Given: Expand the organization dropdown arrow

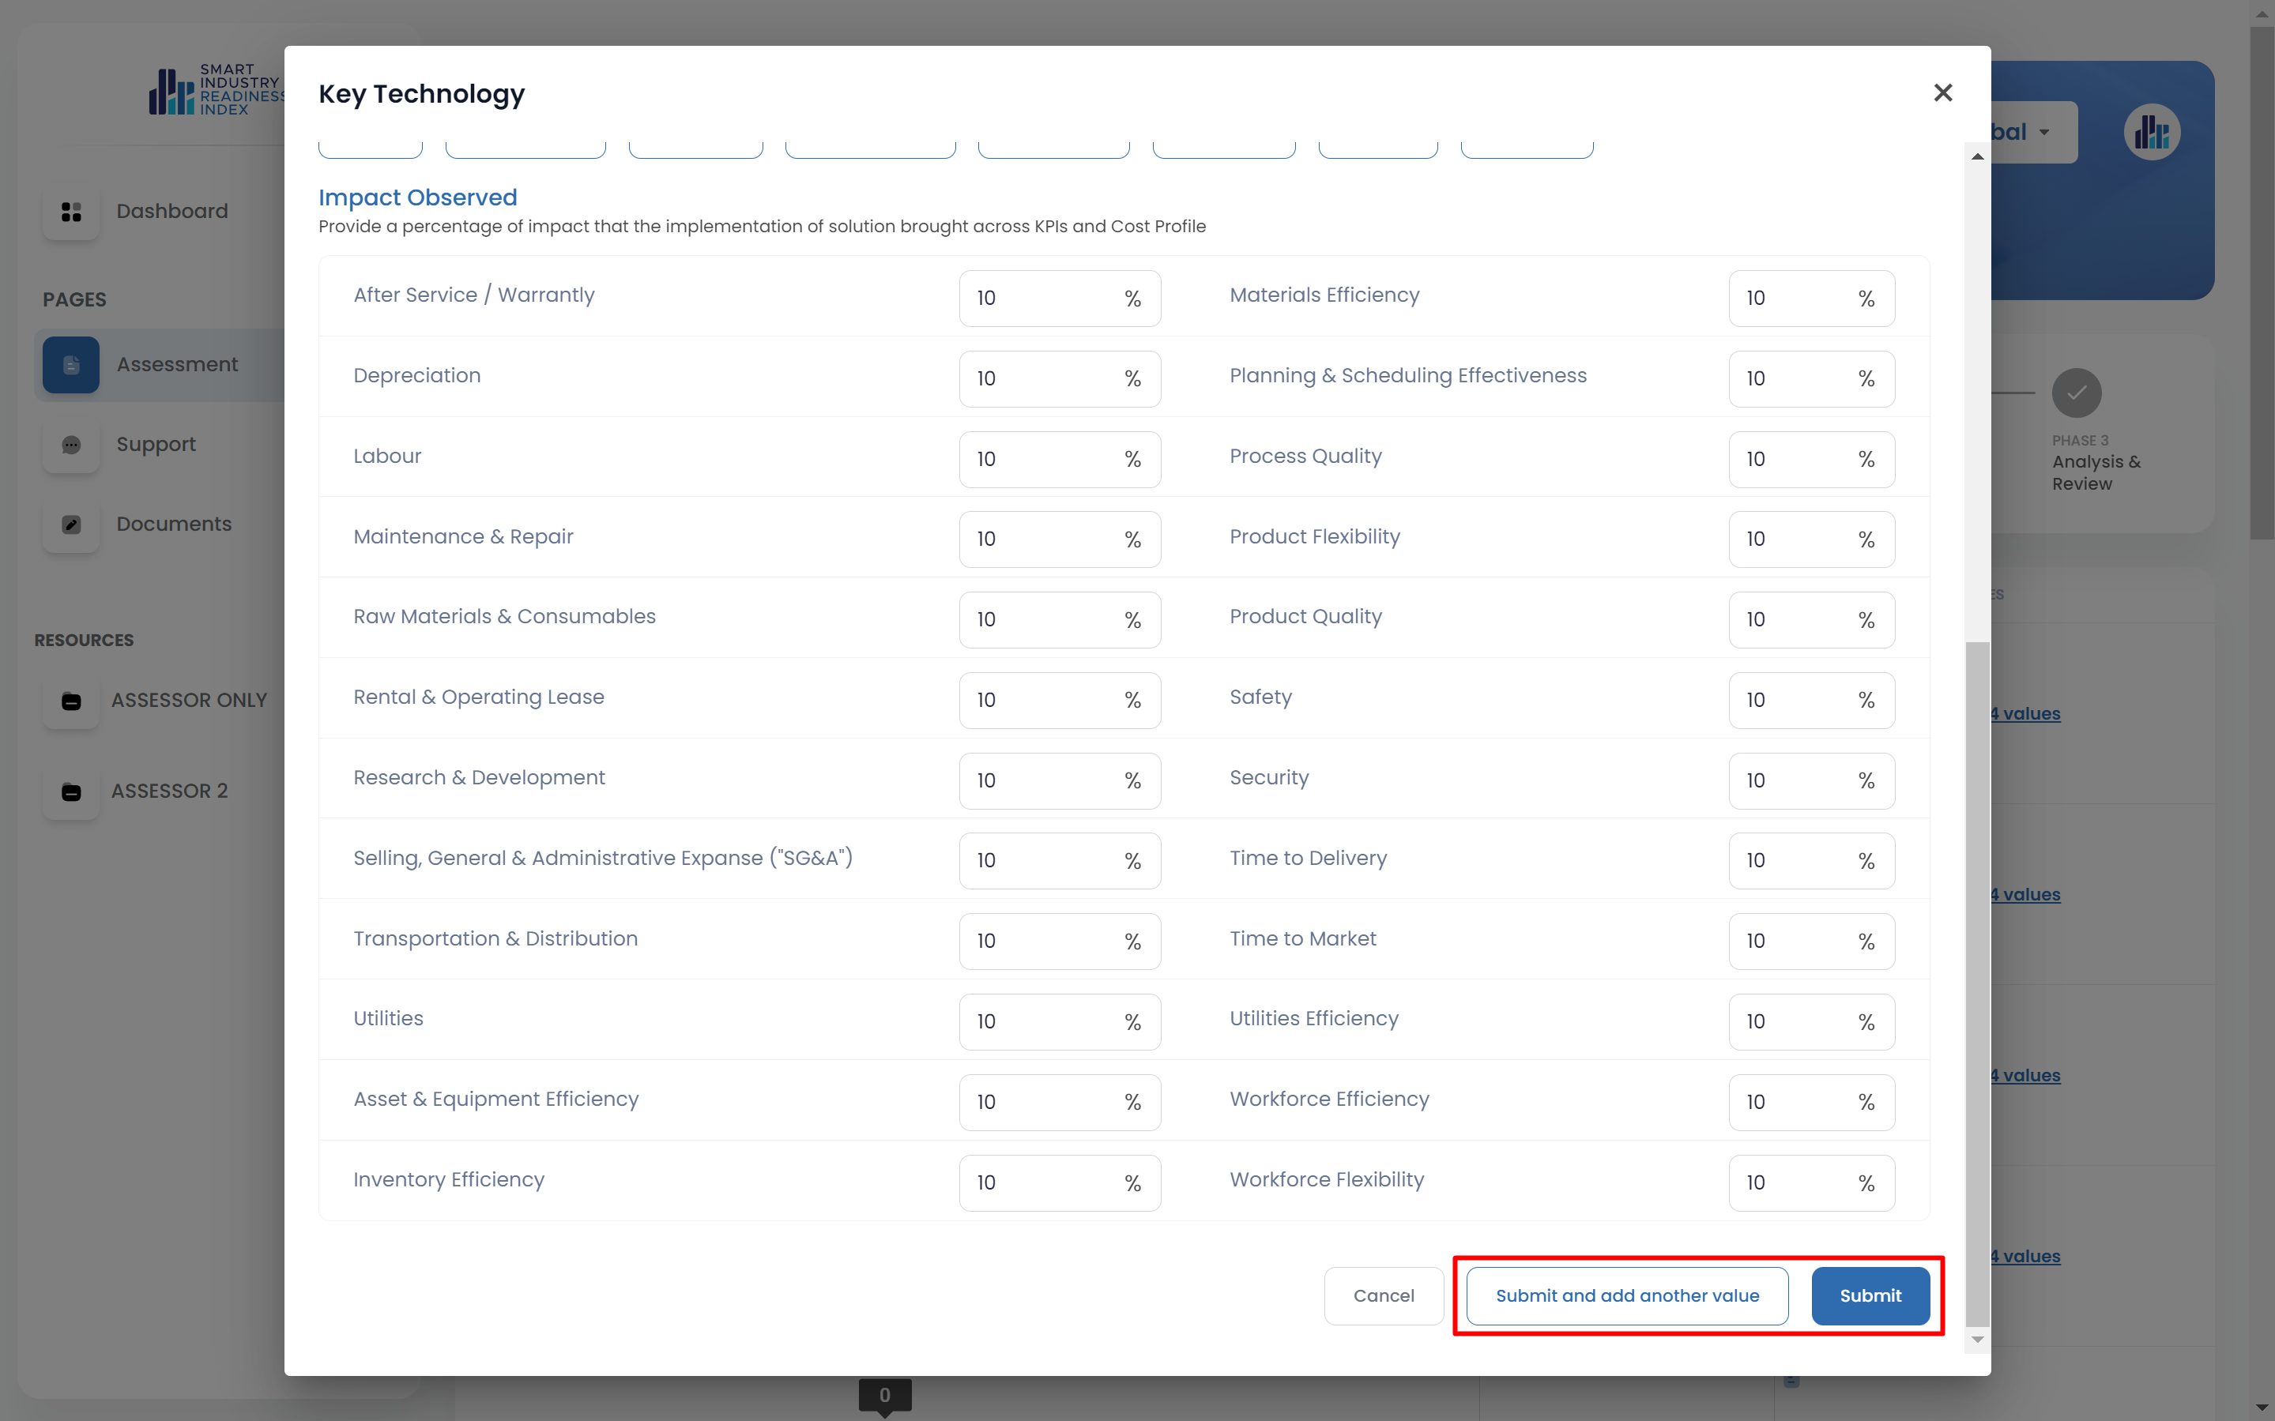Looking at the screenshot, I should (x=2043, y=133).
